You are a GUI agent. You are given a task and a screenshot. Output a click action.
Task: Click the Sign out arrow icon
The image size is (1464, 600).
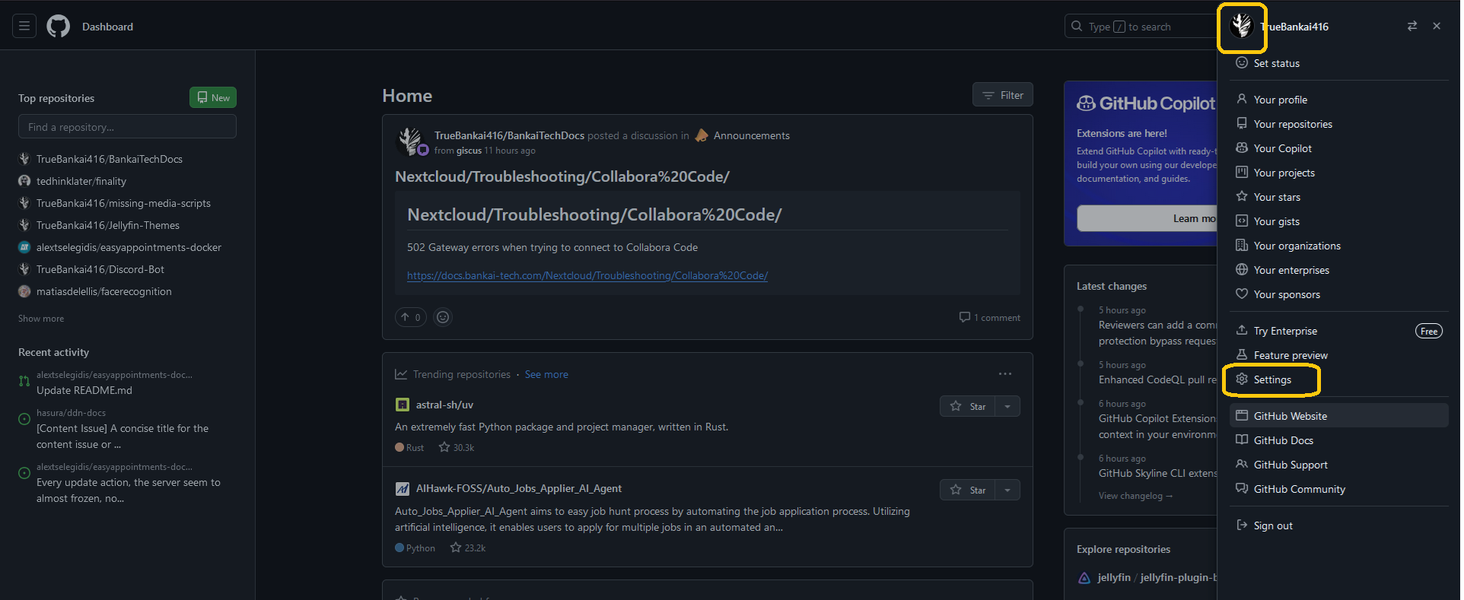1242,525
